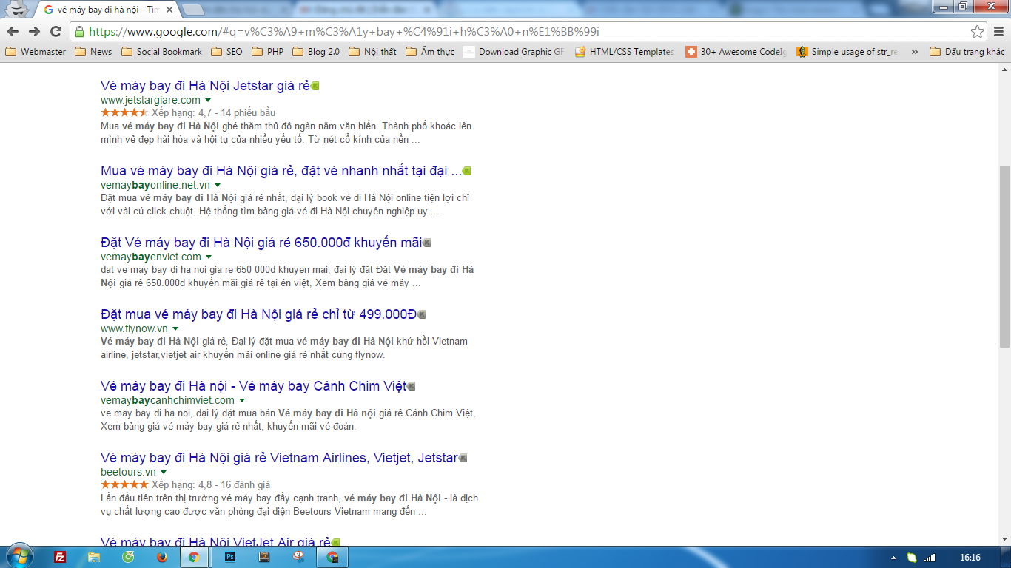Open 'Vé máy bay Cánh Chim Việt' result
This screenshot has width=1011, height=568.
[x=254, y=386]
